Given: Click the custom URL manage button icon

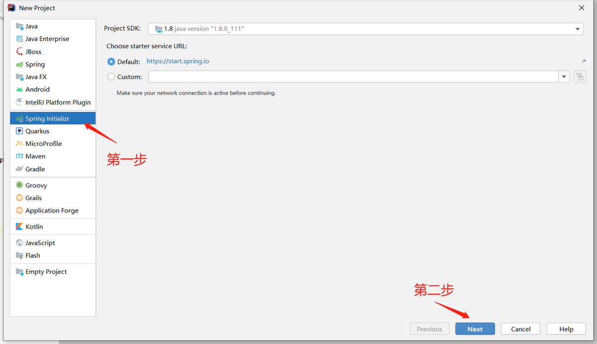Looking at the screenshot, I should (580, 77).
